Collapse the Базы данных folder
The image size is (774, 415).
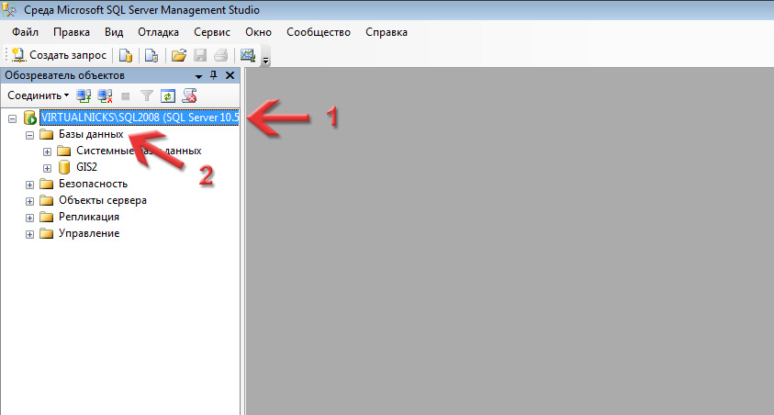point(29,135)
